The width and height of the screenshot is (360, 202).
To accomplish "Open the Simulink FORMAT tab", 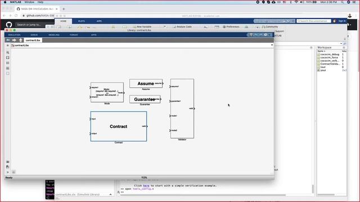I will coord(74,35).
